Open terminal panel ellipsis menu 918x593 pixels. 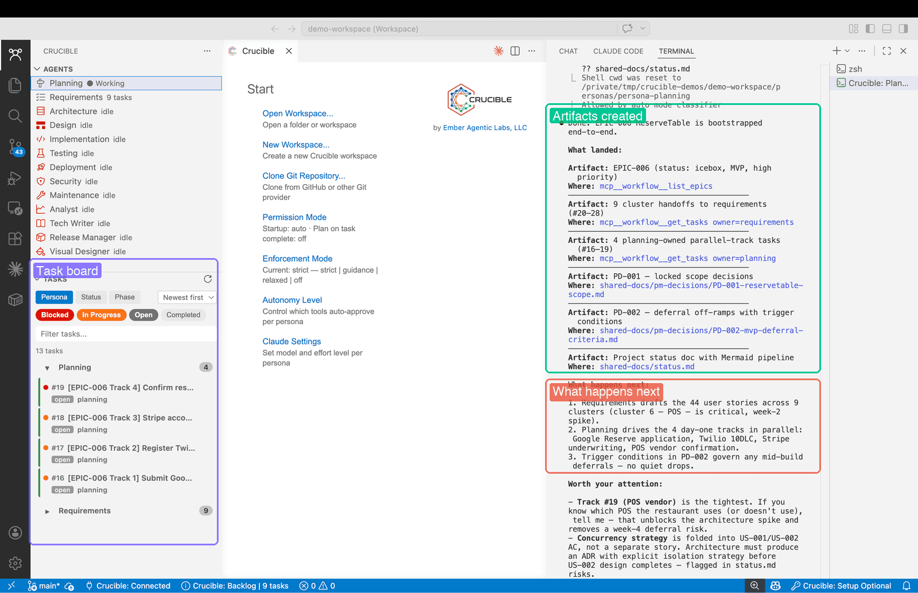(862, 51)
